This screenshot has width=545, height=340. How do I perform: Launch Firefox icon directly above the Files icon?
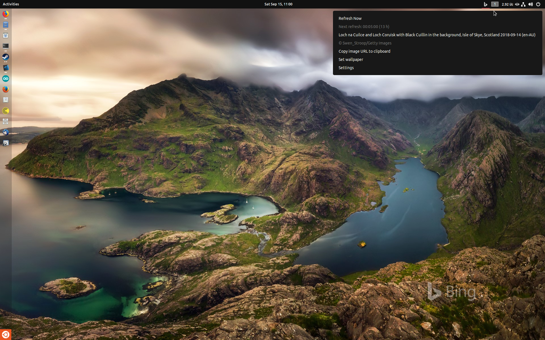click(x=5, y=14)
